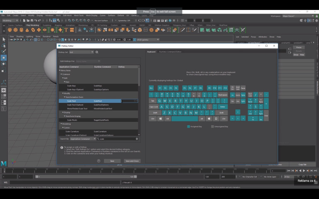
Task: Click the Save and Close button
Action: pos(132,161)
